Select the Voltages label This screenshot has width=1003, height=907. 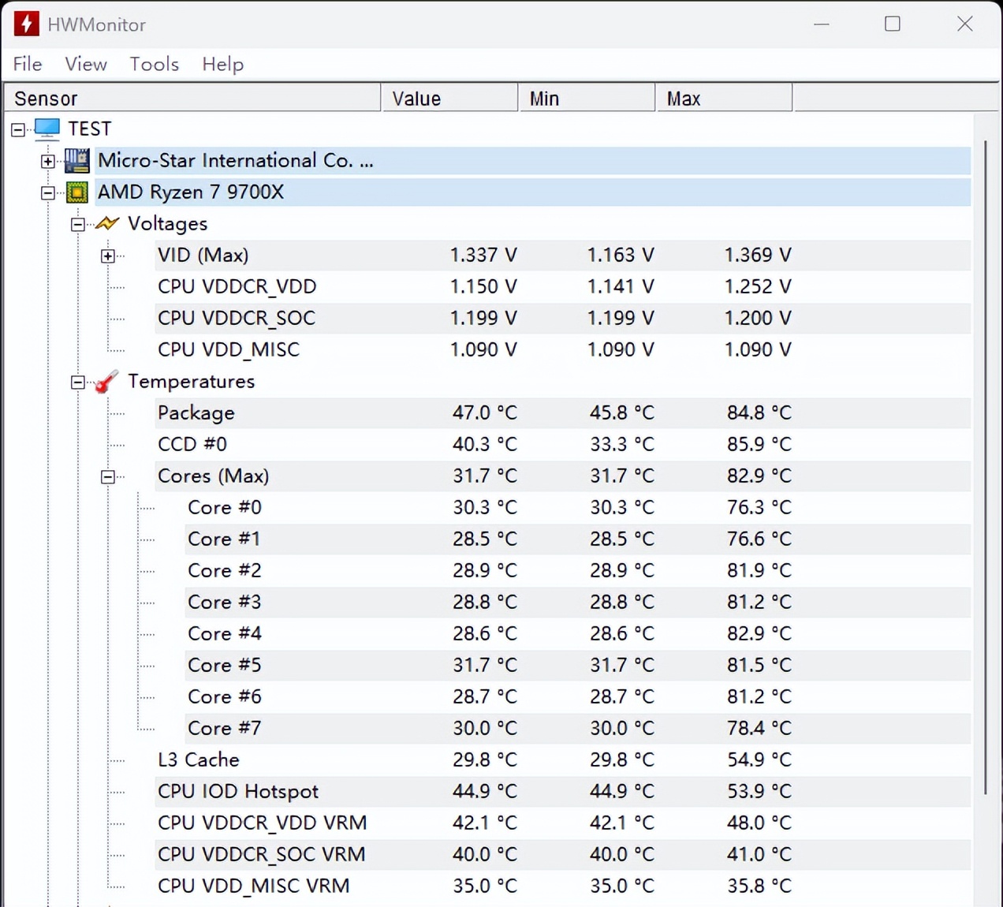click(168, 224)
